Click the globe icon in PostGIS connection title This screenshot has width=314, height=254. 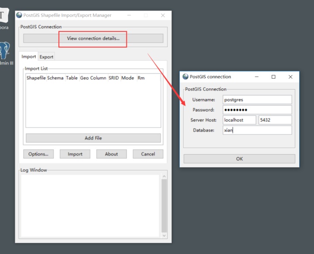[x=185, y=77]
